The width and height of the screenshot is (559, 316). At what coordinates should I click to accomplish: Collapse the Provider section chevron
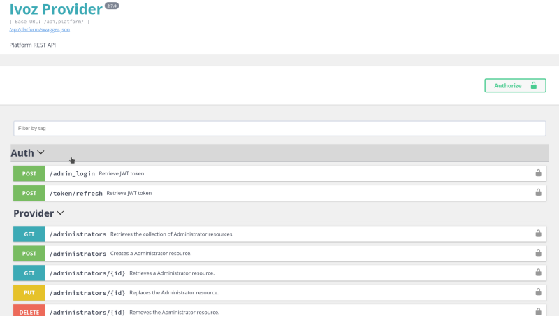pyautogui.click(x=60, y=213)
